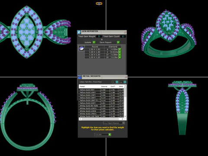Close the Gem Reporter panel
Image resolution: width=208 pixels, height=156 pixels.
pyautogui.click(x=125, y=32)
